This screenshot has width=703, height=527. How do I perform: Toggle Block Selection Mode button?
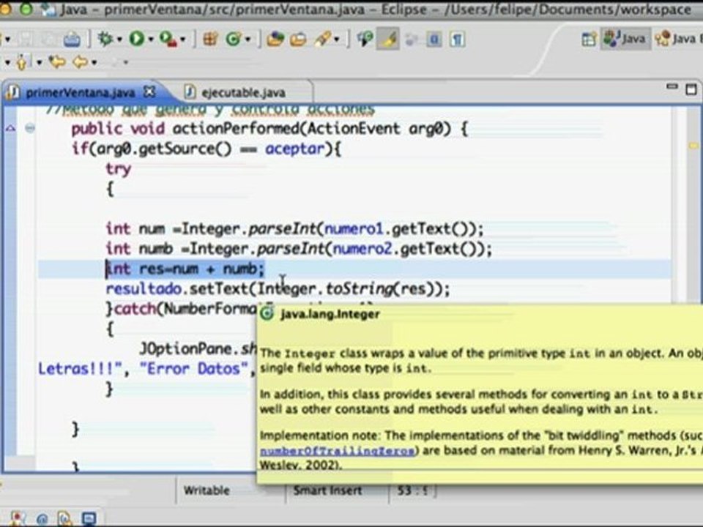coord(434,40)
